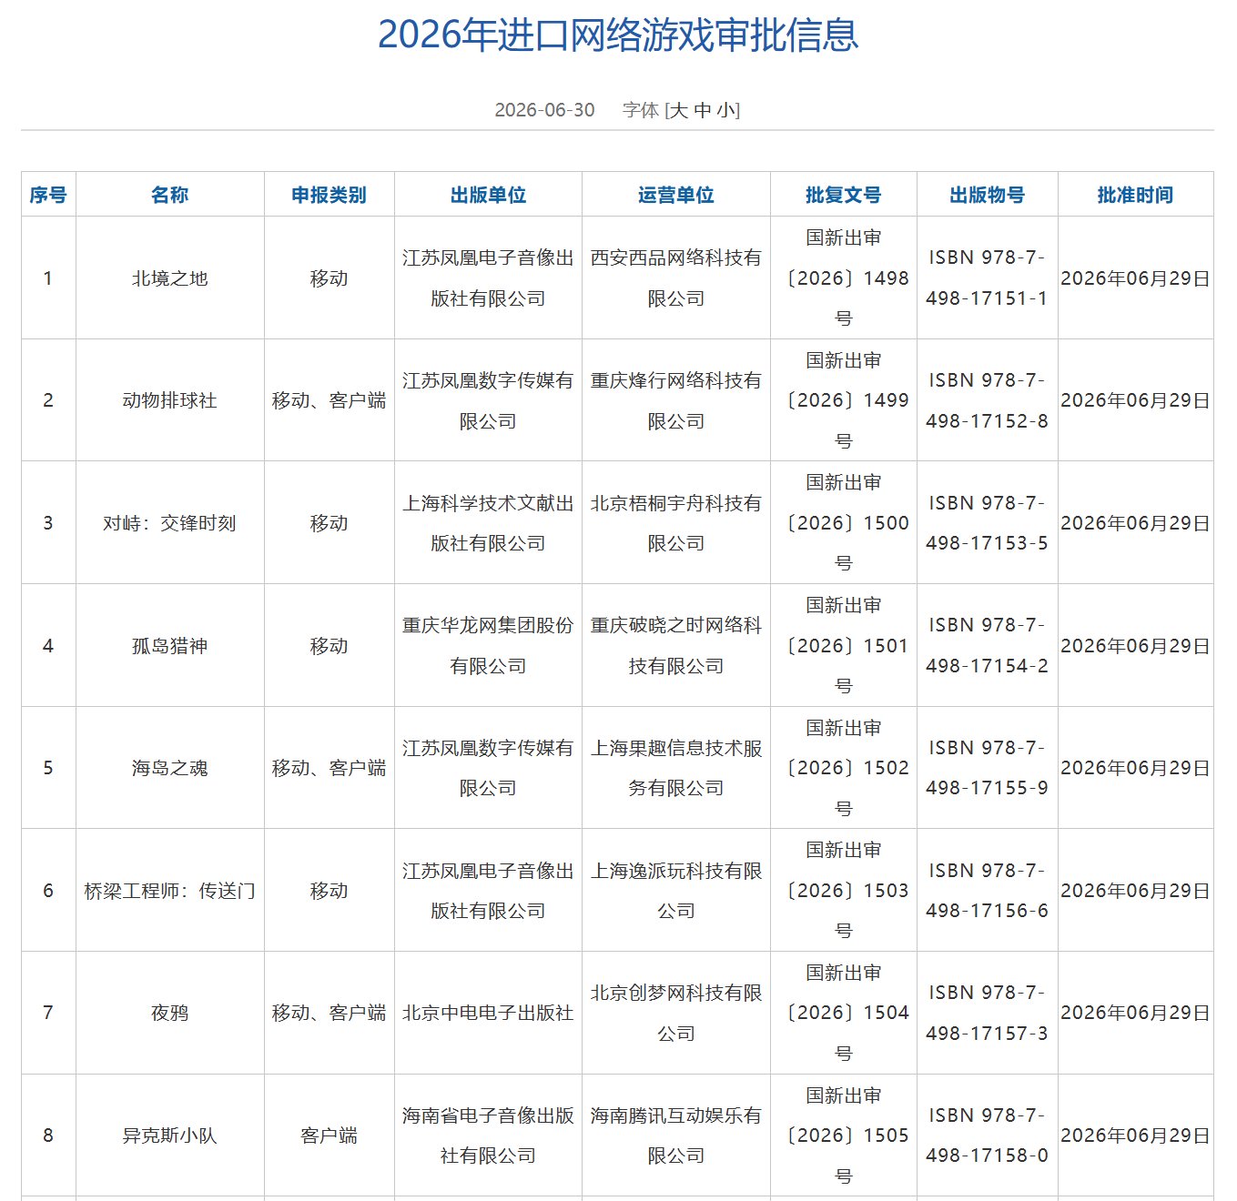Screen dimensions: 1237x1201
Task: Click the 运营单位 column header
Action: tap(676, 195)
